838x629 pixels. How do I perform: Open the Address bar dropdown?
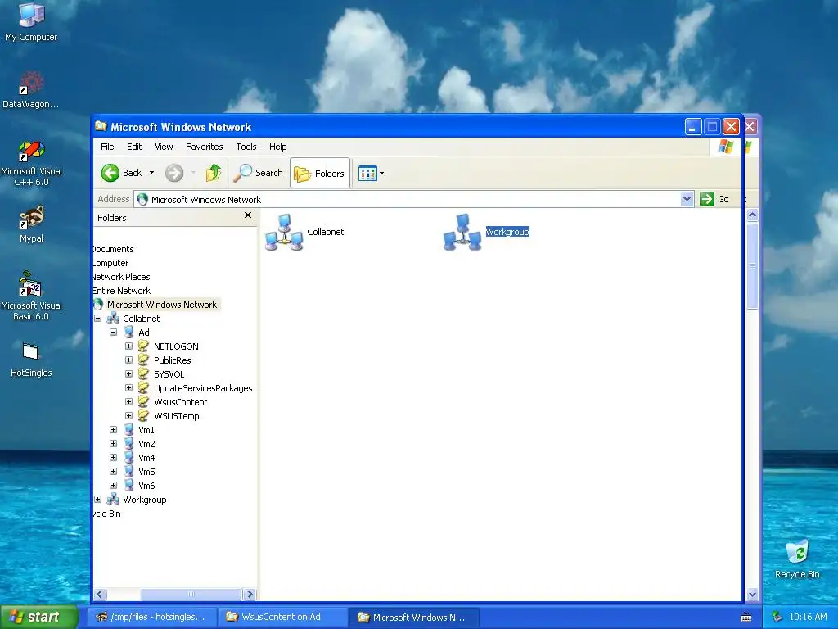[687, 200]
